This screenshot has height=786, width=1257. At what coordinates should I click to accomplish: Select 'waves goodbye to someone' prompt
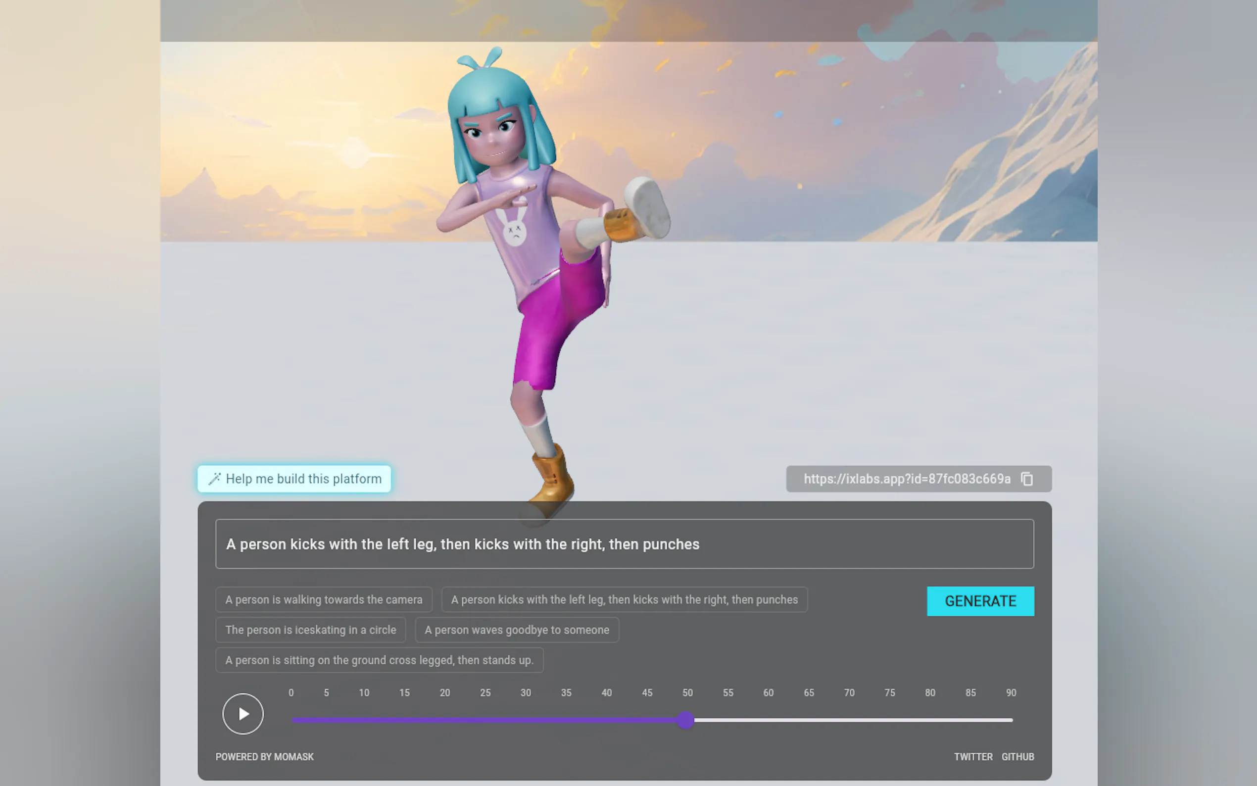pos(517,630)
